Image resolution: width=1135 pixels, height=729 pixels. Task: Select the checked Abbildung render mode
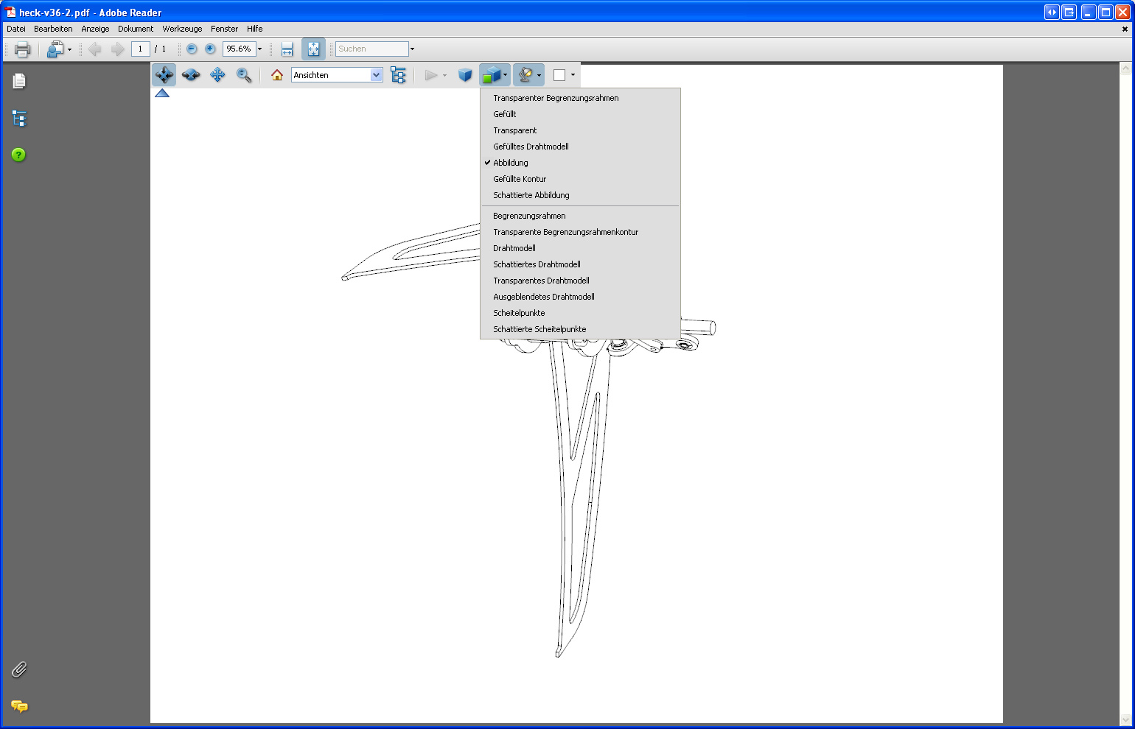pos(580,163)
